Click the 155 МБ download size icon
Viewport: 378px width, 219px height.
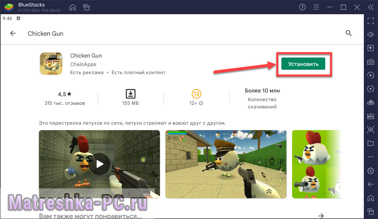(x=130, y=93)
